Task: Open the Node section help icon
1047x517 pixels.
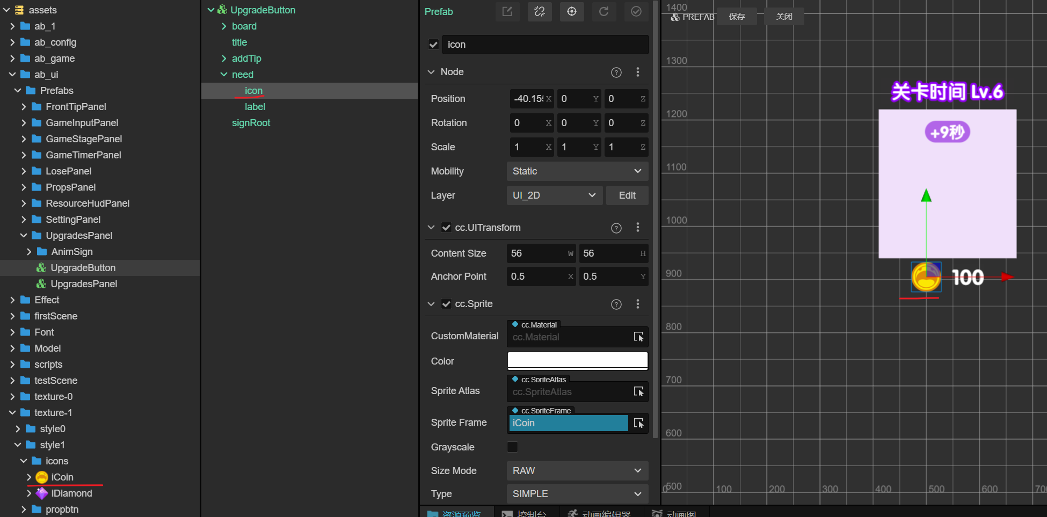Action: (616, 72)
